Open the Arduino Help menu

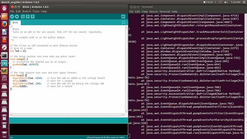coord(44,11)
